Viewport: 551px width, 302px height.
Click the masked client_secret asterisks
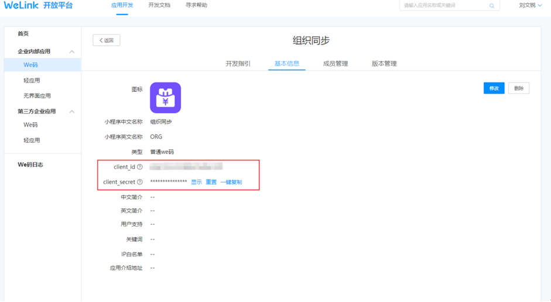[x=169, y=182]
